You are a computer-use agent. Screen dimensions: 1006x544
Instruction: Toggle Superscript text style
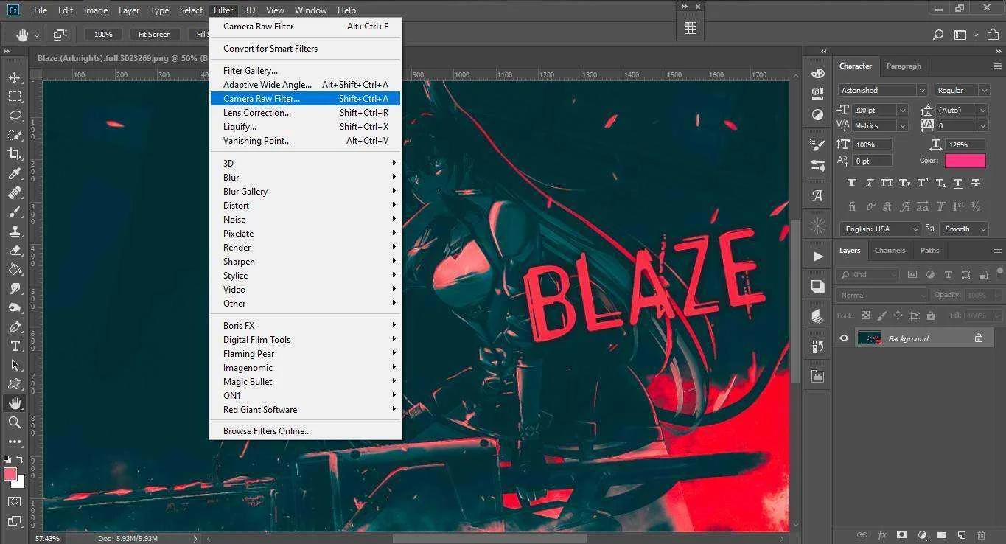(922, 184)
